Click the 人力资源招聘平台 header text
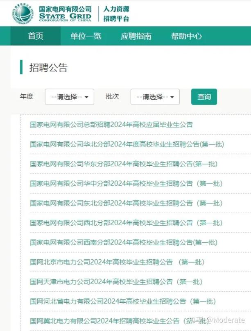This screenshot has width=251, height=331. pyautogui.click(x=116, y=14)
